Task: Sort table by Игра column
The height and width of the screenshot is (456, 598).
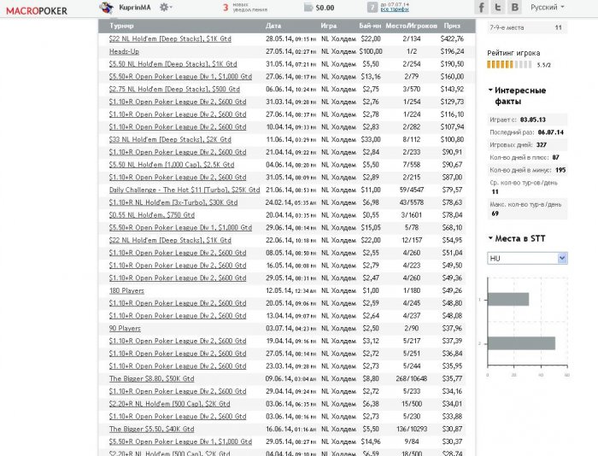Action: pos(328,26)
